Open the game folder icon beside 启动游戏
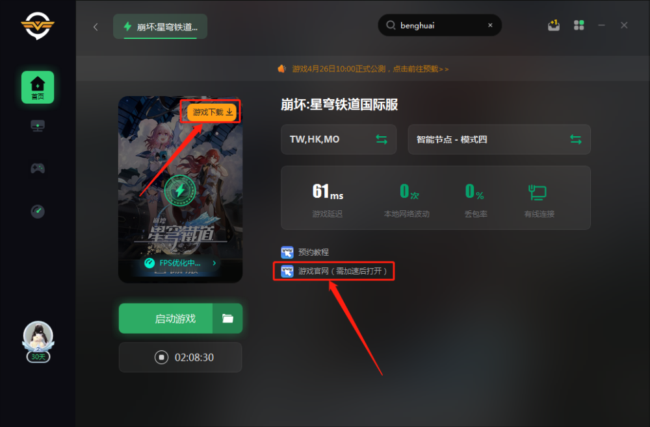Viewport: 650px width, 427px height. (x=227, y=318)
